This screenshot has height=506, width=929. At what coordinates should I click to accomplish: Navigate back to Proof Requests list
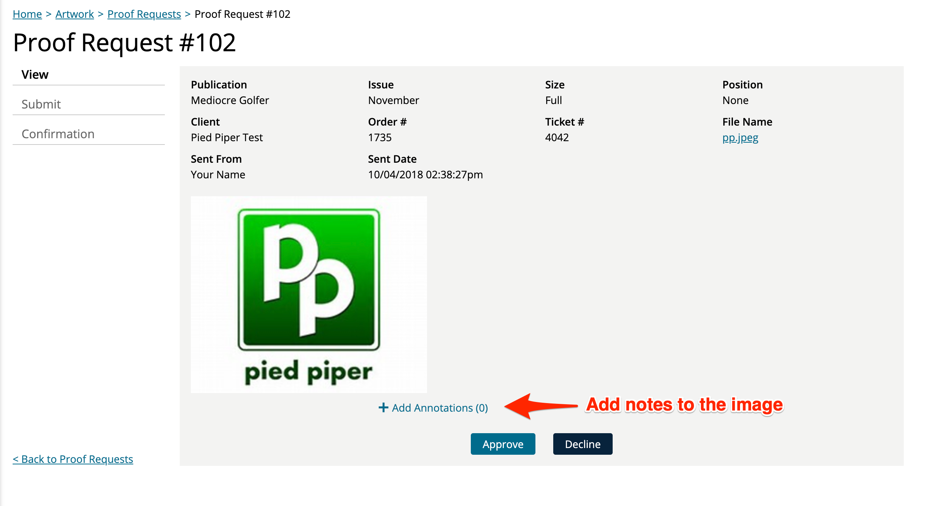pos(72,459)
